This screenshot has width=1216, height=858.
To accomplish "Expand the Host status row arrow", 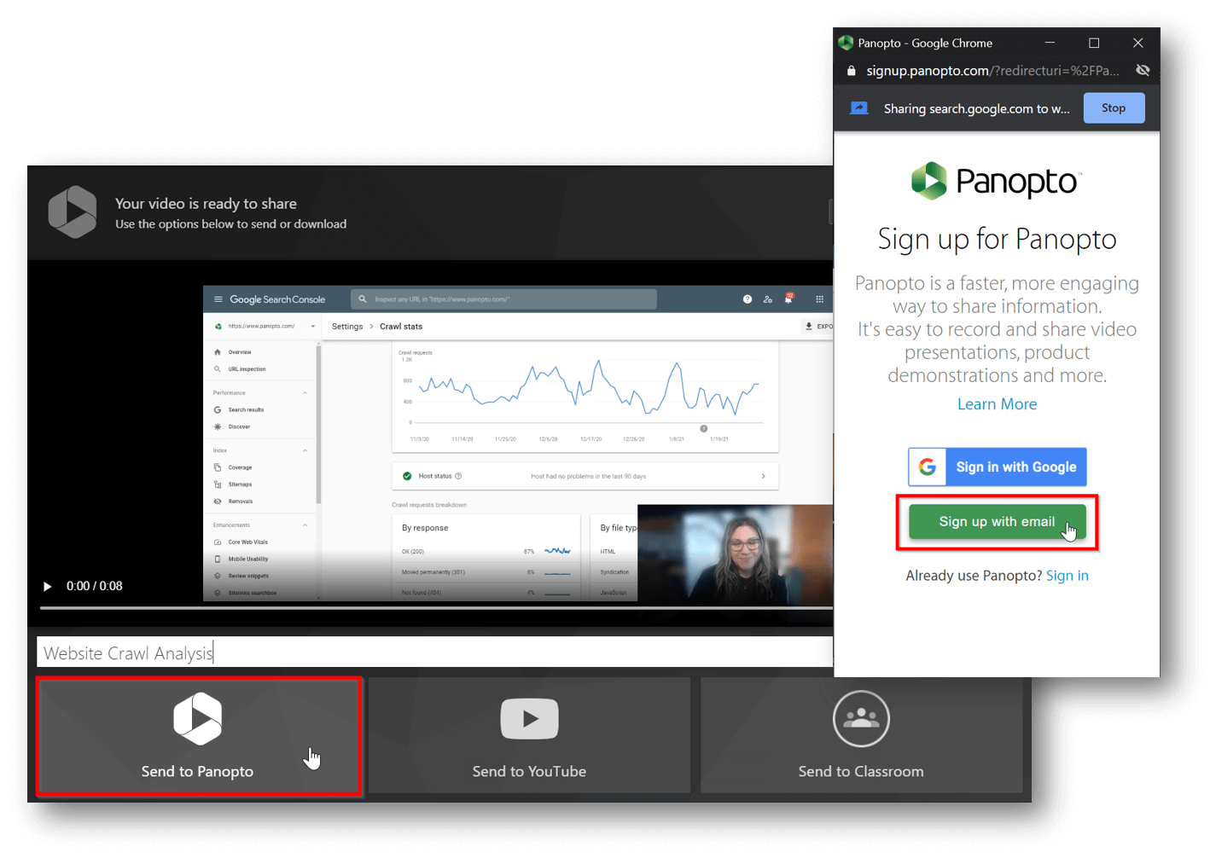I will (x=763, y=477).
